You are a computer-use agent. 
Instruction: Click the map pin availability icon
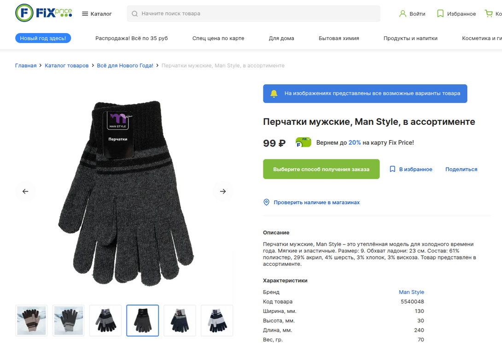(x=266, y=202)
